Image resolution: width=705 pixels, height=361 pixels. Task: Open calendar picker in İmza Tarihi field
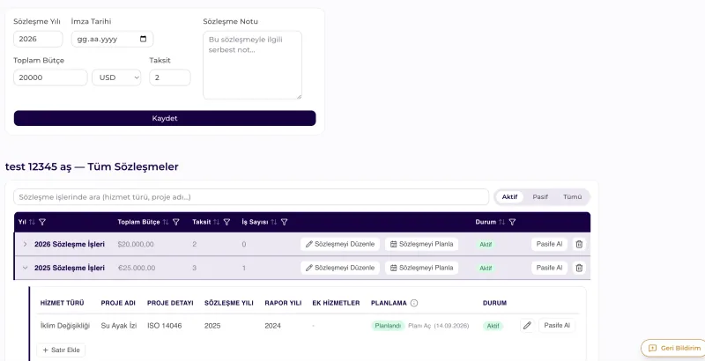[x=144, y=39]
